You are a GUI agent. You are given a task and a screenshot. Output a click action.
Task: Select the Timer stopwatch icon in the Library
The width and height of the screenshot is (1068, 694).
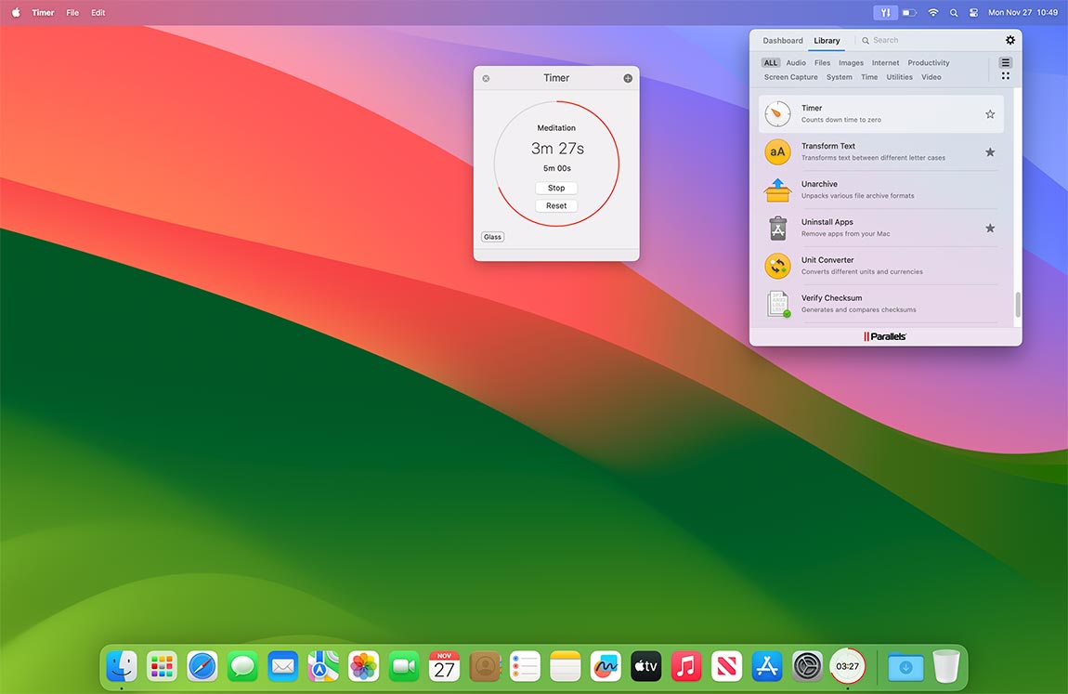click(778, 112)
